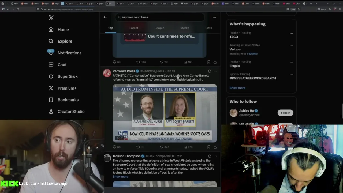Screen dimensions: 343x193
Task: Open more options on the RedWave Press post
Action: click(215, 71)
